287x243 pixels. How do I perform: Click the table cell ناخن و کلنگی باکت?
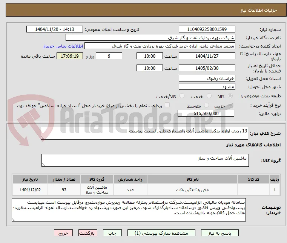pyautogui.click(x=192, y=190)
